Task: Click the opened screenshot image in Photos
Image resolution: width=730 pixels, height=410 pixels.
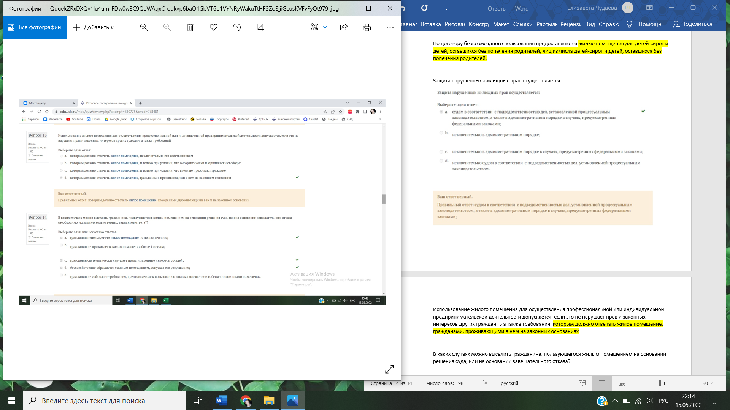Action: pyautogui.click(x=202, y=202)
